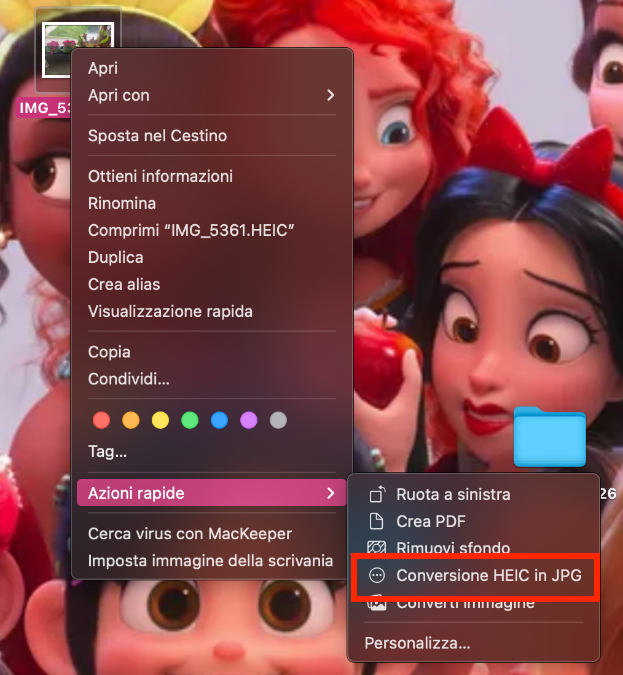Click the Converti immagine icon
This screenshot has height=675, width=623.
click(377, 604)
